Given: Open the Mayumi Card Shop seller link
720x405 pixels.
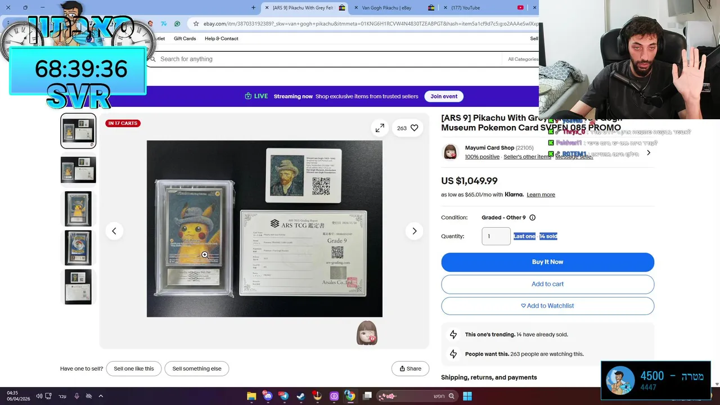Looking at the screenshot, I should 489,148.
